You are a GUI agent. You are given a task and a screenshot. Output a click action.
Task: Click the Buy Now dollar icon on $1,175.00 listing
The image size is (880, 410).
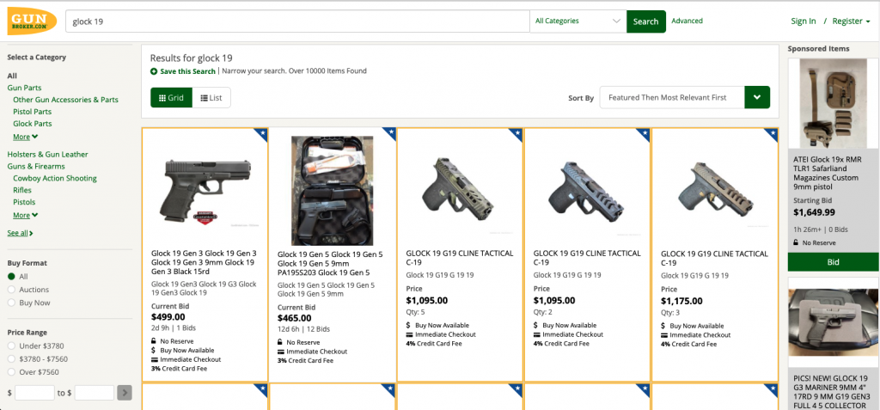663,325
